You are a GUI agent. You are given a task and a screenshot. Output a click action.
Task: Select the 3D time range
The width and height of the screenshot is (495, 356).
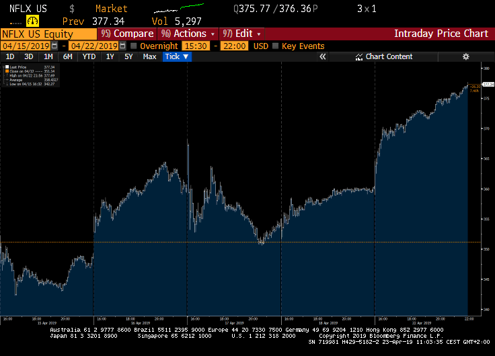click(29, 56)
